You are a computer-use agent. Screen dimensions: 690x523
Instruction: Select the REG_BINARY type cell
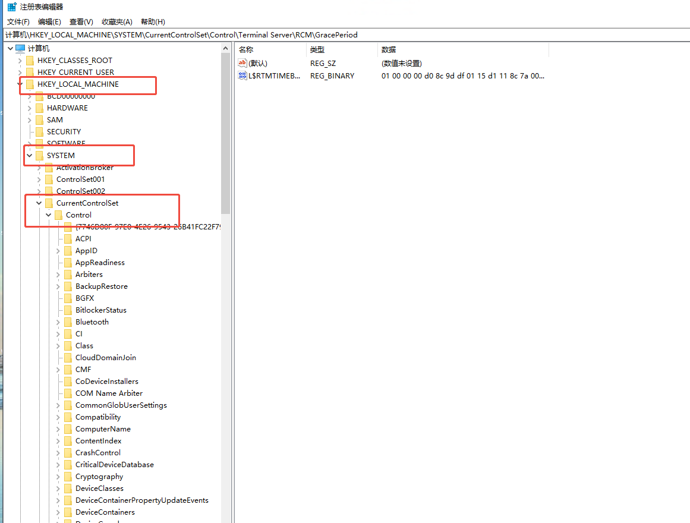332,75
